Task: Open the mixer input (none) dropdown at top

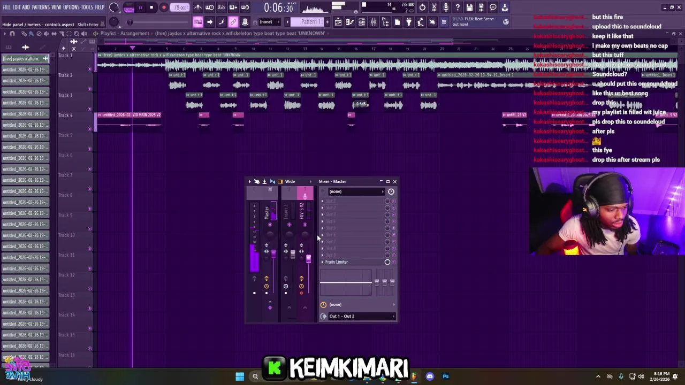Action: click(355, 191)
